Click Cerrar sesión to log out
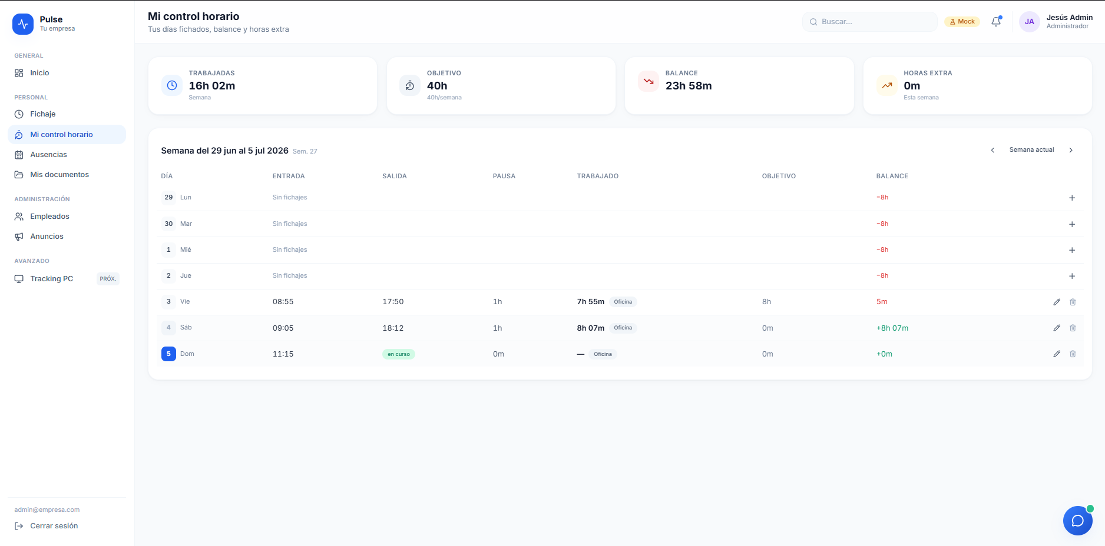The height and width of the screenshot is (546, 1105). (x=47, y=526)
